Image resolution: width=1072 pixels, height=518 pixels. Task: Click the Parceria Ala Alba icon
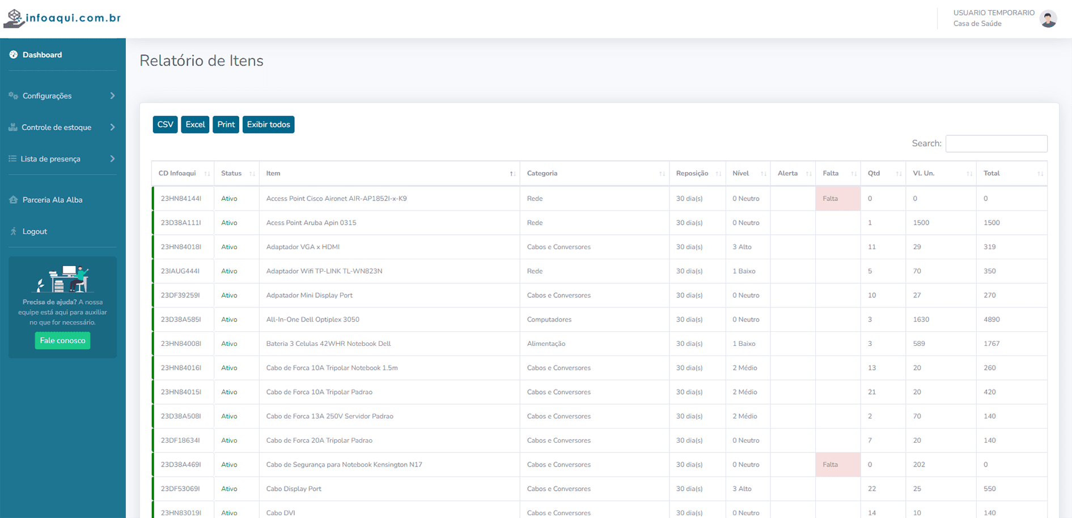point(14,200)
